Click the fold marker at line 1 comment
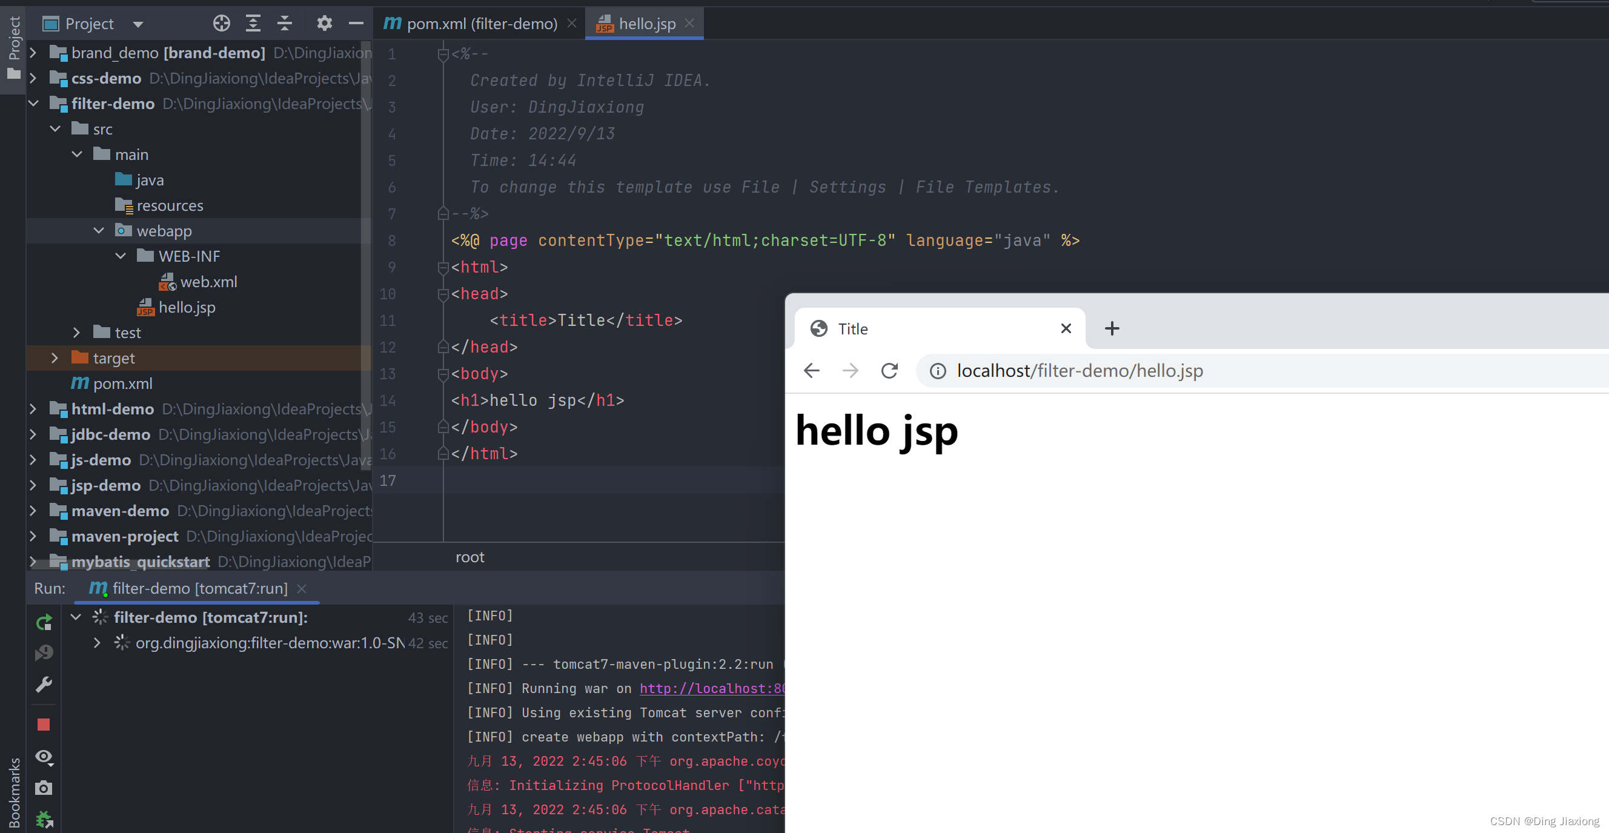This screenshot has height=833, width=1609. [x=443, y=55]
